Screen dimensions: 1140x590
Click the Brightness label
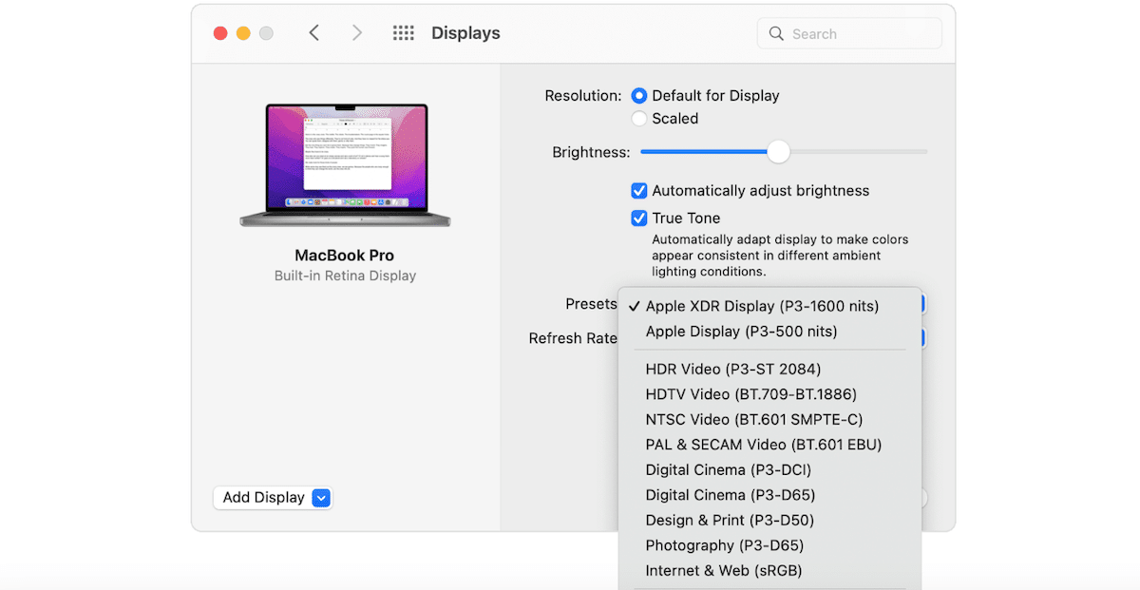point(591,152)
